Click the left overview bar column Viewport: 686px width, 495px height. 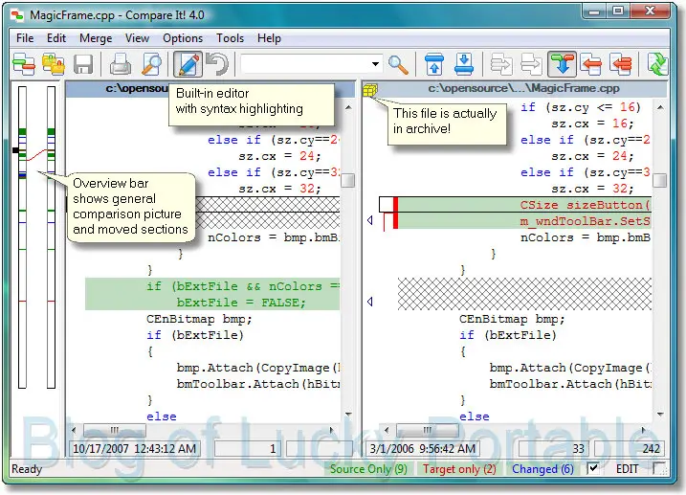point(22,237)
